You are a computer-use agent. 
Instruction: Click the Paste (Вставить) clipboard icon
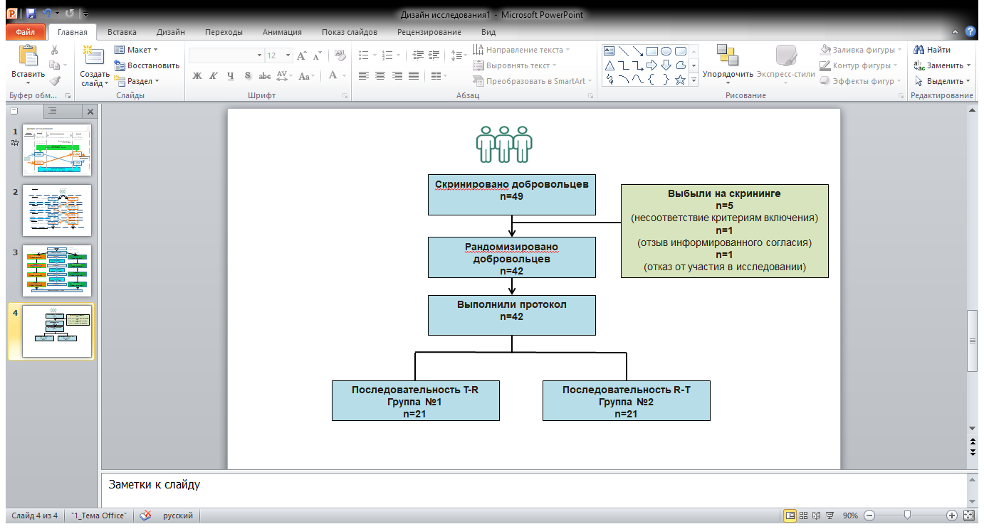pyautogui.click(x=28, y=56)
